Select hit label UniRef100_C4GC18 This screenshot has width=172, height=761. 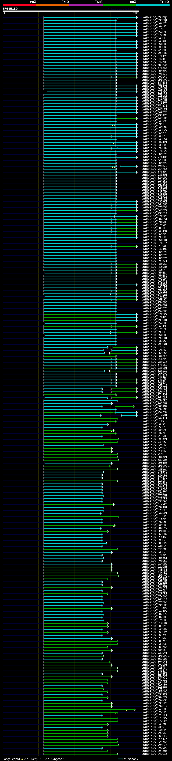coord(154,754)
